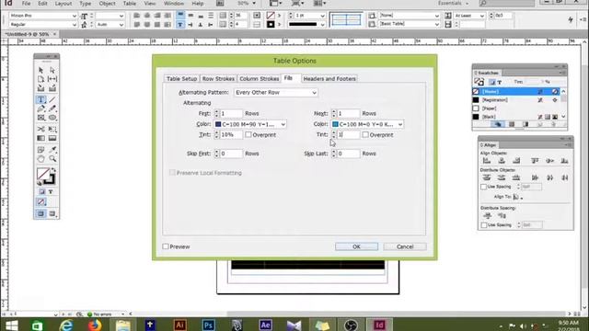Image resolution: width=589 pixels, height=331 pixels.
Task: Select the Hand tool
Action: coord(40,159)
